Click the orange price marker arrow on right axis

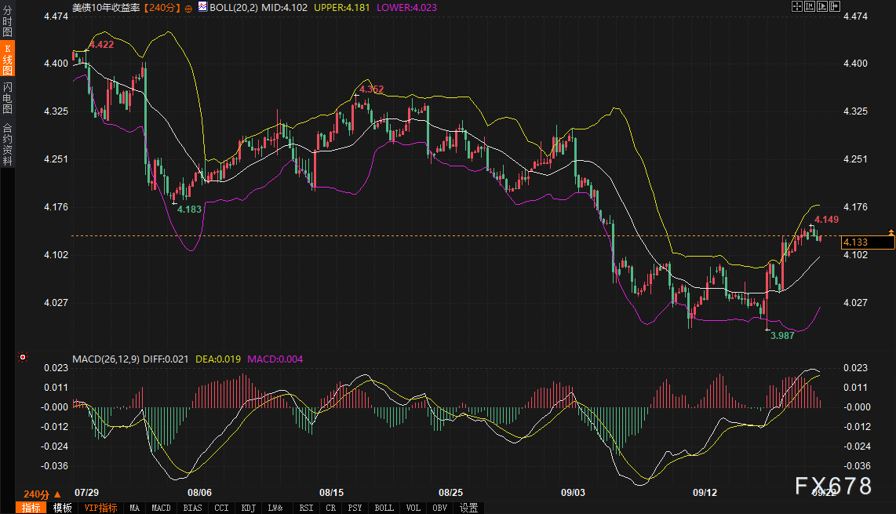click(x=891, y=232)
